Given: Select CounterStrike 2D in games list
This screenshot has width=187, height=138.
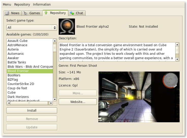Looking at the screenshot, I should coord(30,84).
